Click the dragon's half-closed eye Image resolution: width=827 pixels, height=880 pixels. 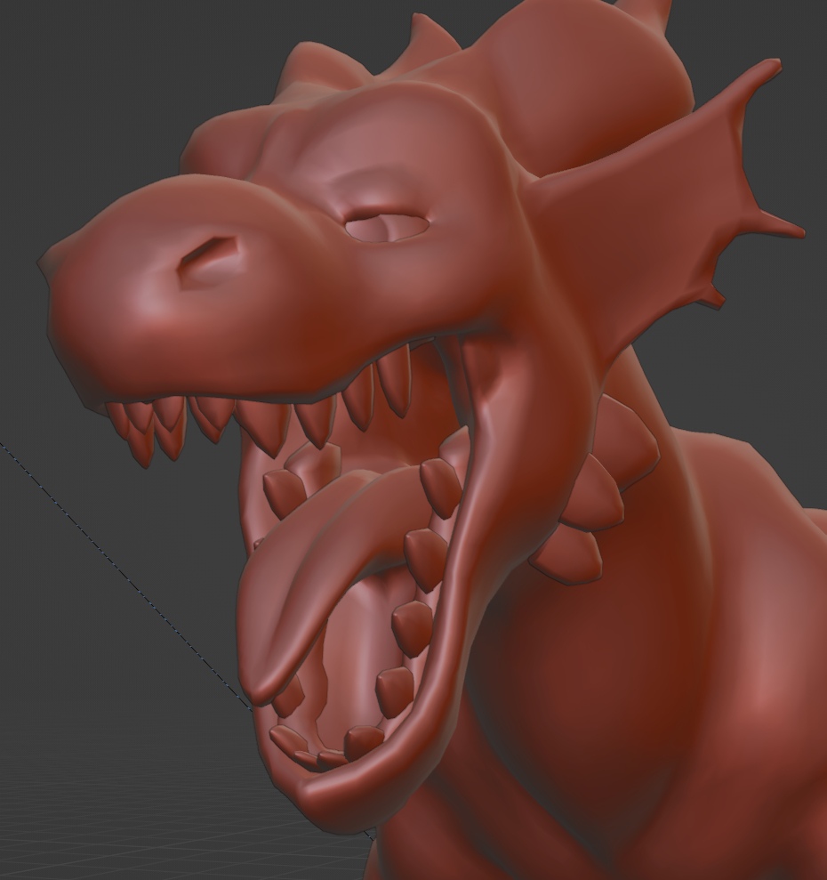tap(387, 225)
